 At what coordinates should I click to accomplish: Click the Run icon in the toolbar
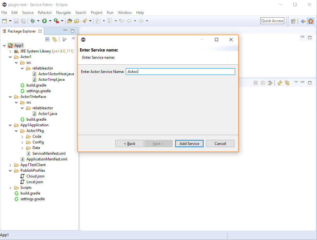44,21
